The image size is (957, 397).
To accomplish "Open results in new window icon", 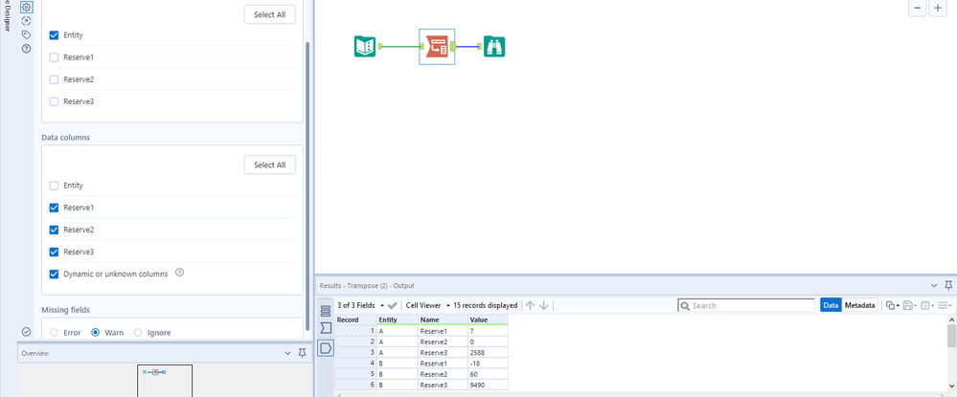I will click(x=927, y=305).
